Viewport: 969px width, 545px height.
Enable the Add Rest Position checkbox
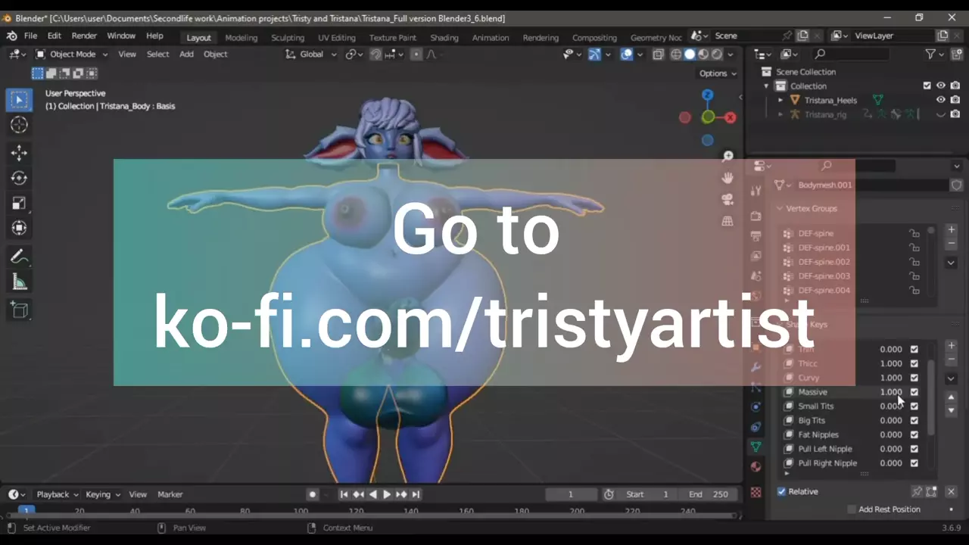coord(852,509)
